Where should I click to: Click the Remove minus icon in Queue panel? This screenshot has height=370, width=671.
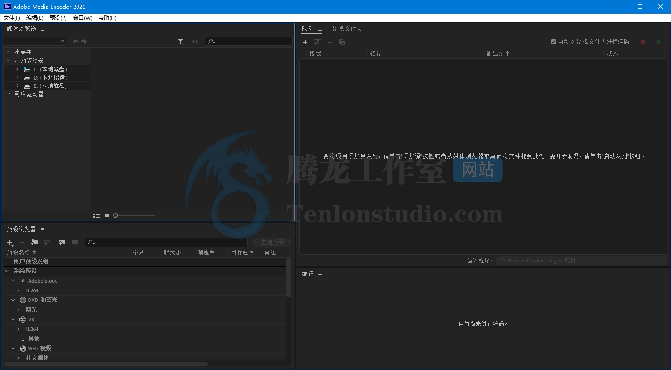point(329,42)
